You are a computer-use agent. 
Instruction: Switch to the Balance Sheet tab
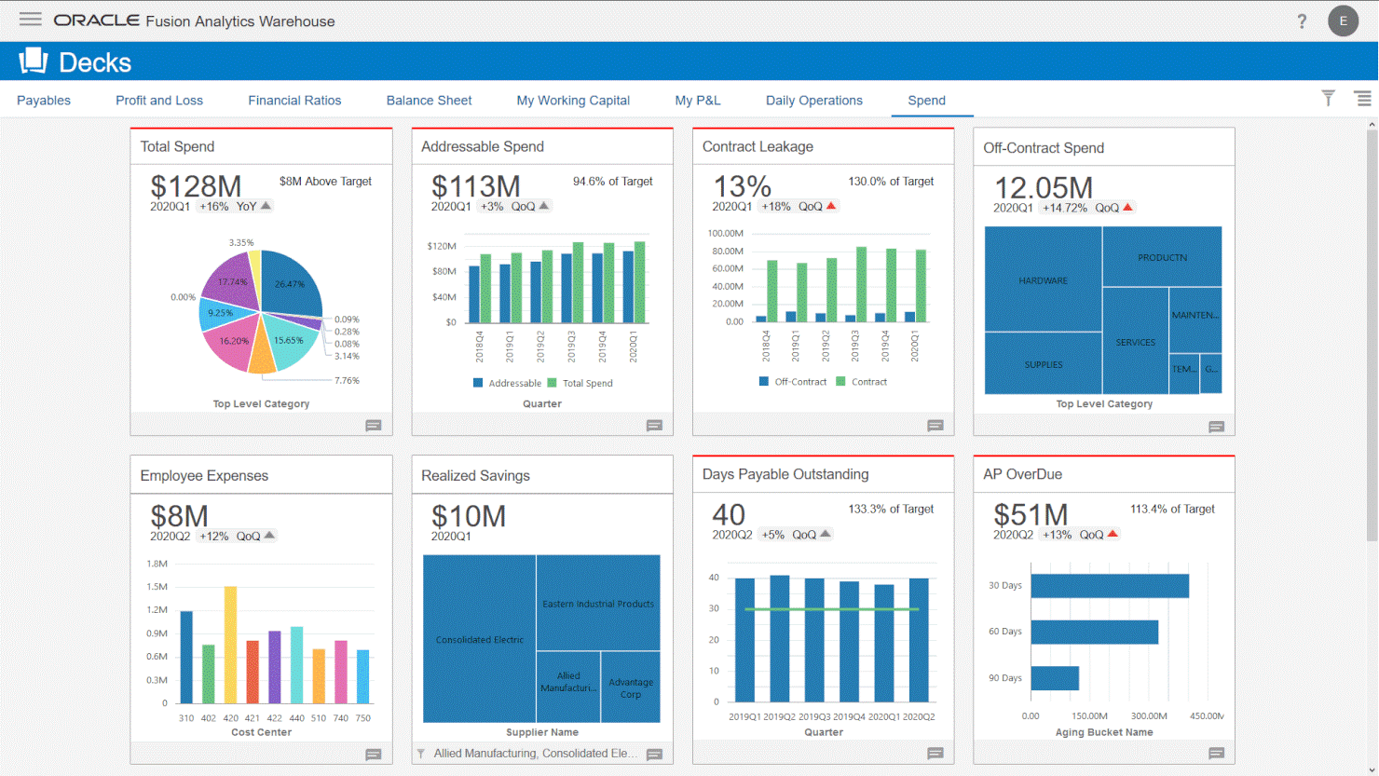click(429, 101)
